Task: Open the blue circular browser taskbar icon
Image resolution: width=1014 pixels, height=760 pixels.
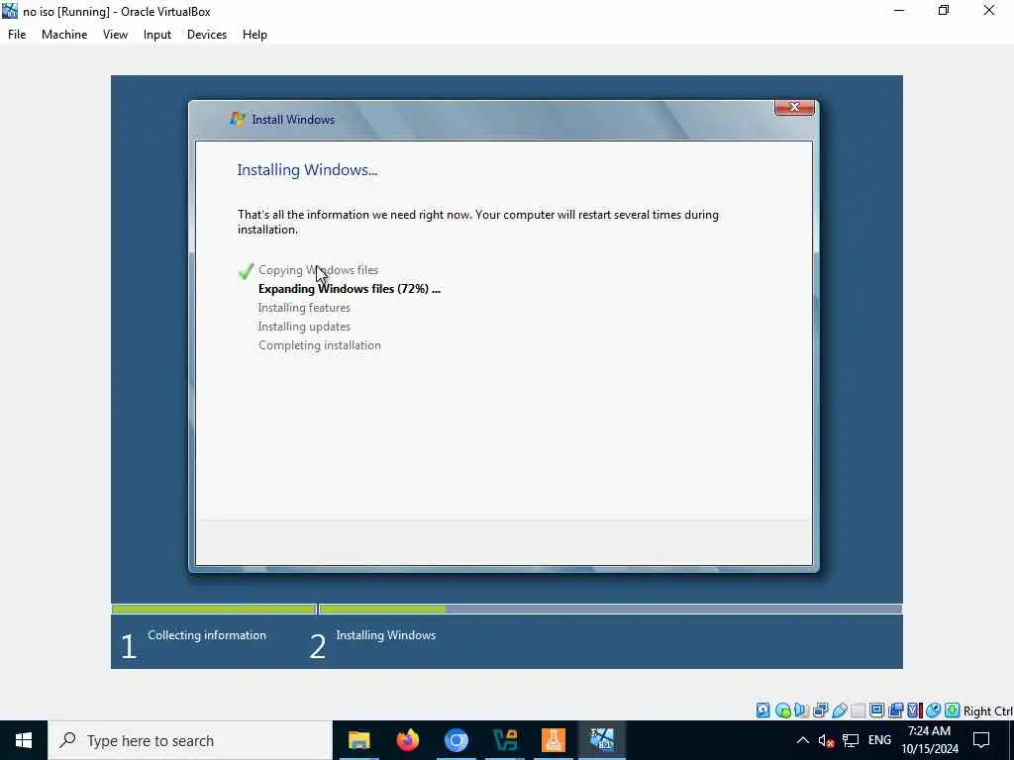Action: pos(456,740)
